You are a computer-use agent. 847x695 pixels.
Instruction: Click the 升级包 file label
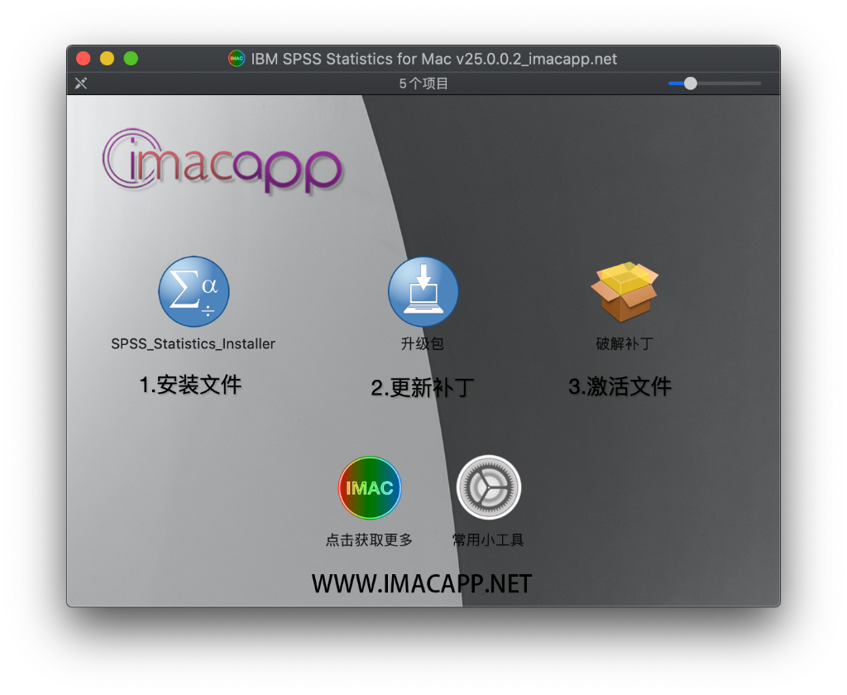tap(423, 343)
